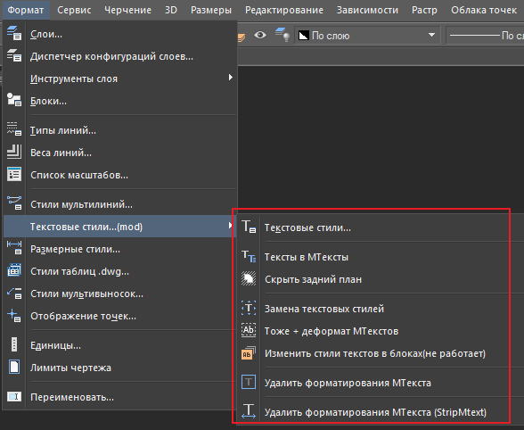Click the Блоки blocks icon

click(x=14, y=100)
